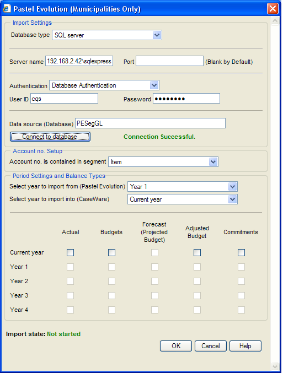This screenshot has width=283, height=373.
Task: Click the 'Commitments' column header
Action: click(241, 232)
